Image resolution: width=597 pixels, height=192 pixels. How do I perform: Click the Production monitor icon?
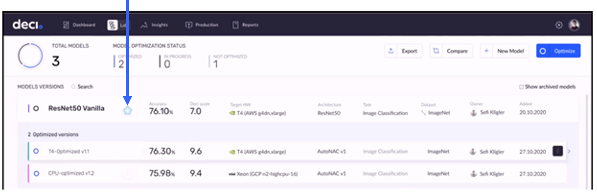click(188, 25)
